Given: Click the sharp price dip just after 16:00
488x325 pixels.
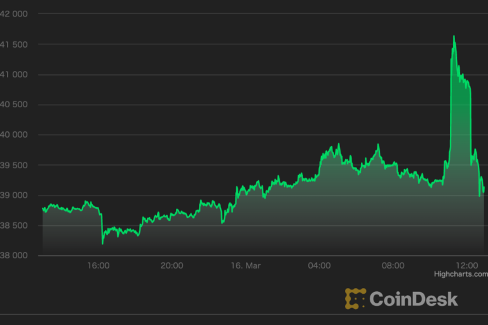Looking at the screenshot, I should [x=102, y=244].
